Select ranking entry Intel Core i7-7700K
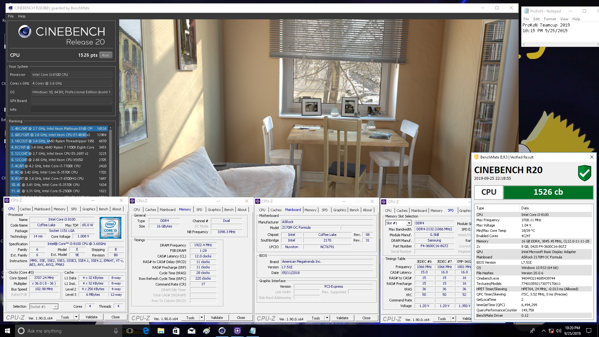Screen dimensions: 599x337 [58, 166]
